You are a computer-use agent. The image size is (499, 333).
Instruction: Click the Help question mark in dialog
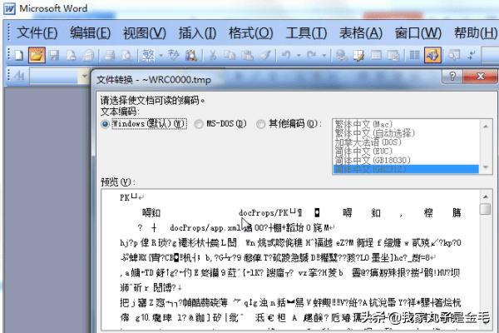click(455, 76)
